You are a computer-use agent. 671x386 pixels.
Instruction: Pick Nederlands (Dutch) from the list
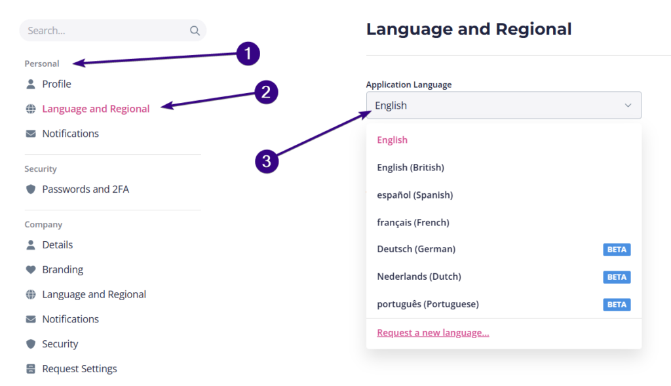[x=419, y=277]
